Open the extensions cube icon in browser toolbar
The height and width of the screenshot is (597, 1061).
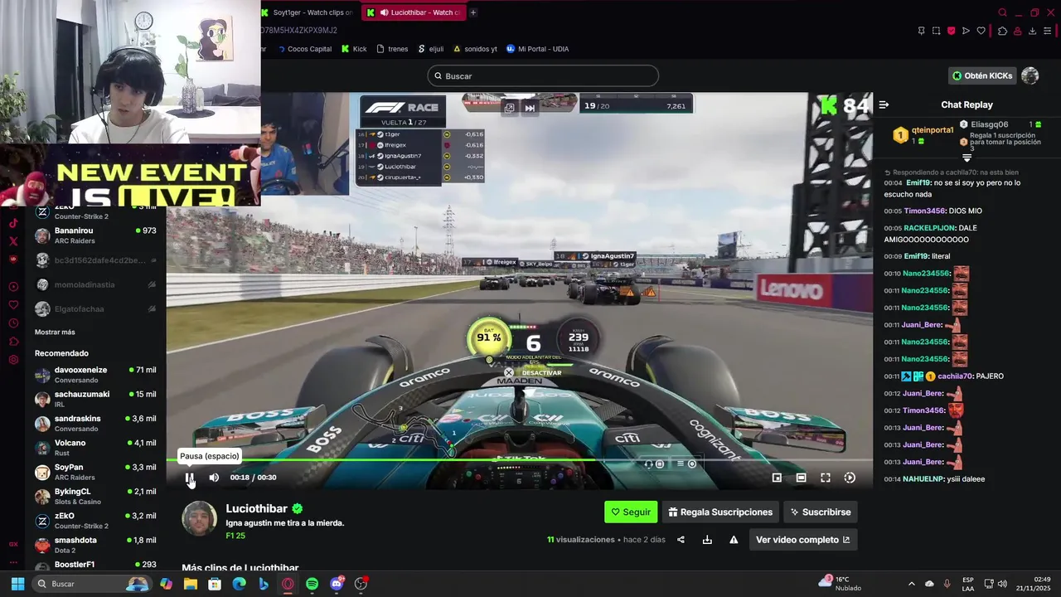pos(1002,31)
